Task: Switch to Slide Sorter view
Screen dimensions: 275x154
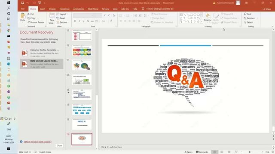Action: 222,152
